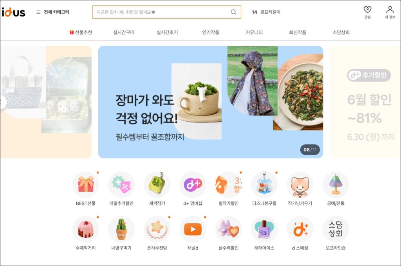Select the d+ 멤버십 icon
Image resolution: width=401 pixels, height=266 pixels.
tap(193, 185)
